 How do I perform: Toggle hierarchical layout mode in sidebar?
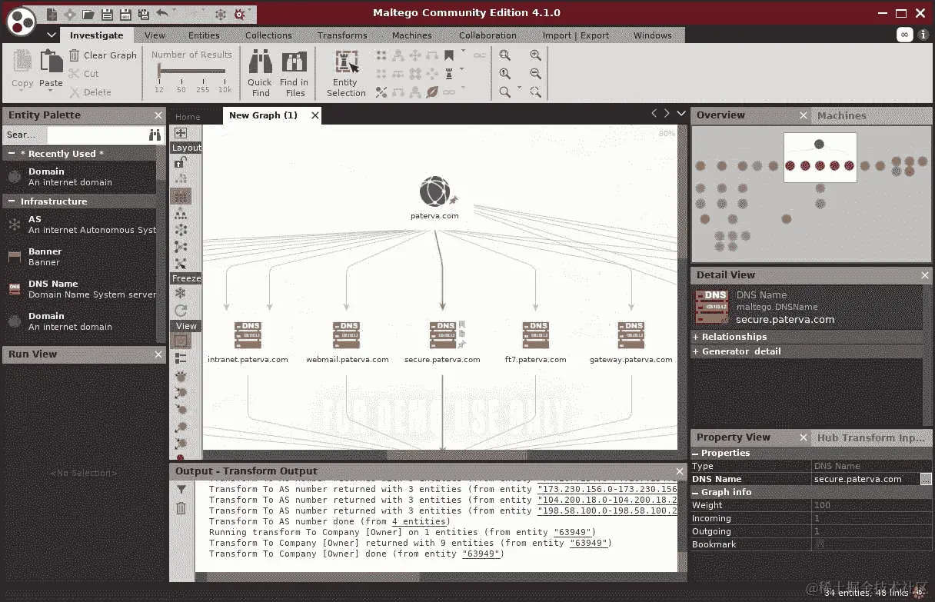tap(181, 213)
